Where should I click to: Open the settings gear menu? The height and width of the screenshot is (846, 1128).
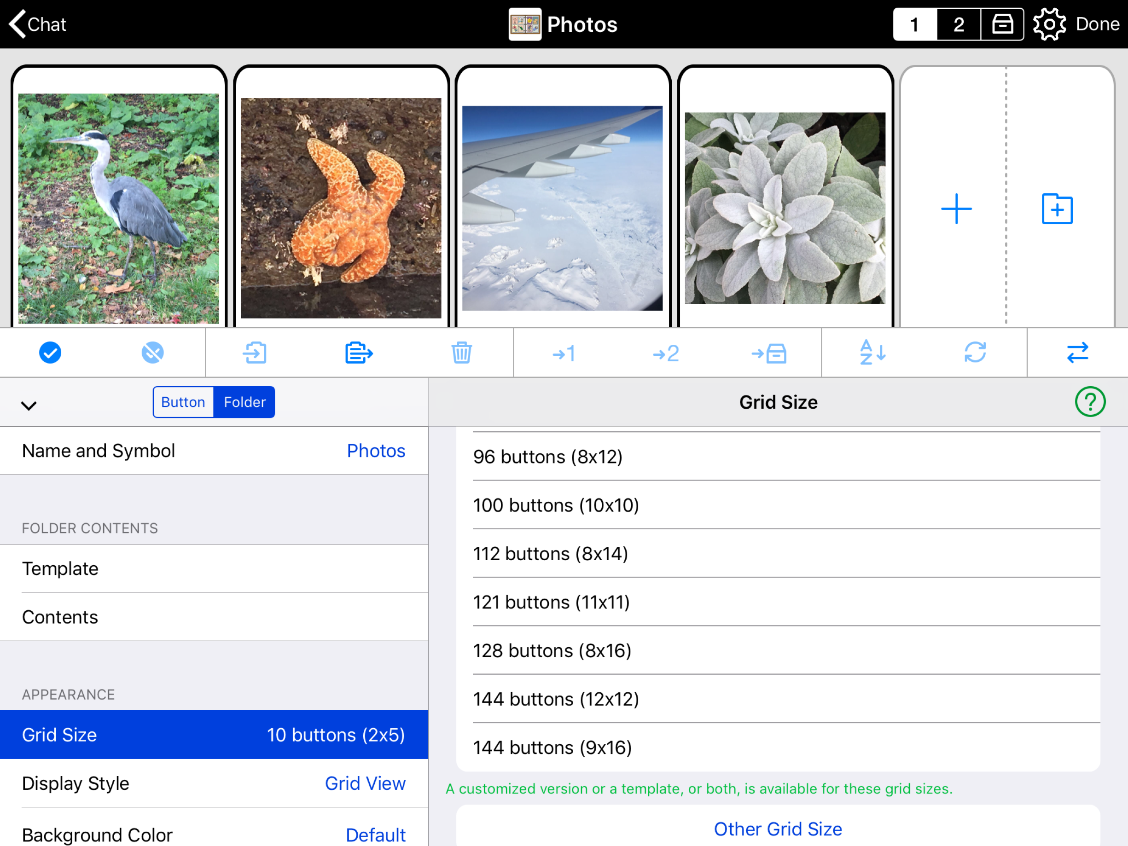click(1049, 23)
